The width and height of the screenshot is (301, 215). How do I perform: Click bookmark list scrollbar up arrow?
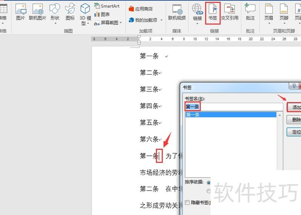(x=280, y=115)
